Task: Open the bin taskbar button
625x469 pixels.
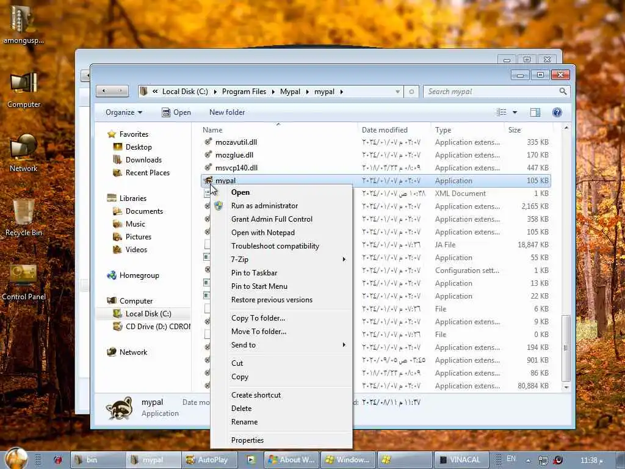Action: click(98, 460)
